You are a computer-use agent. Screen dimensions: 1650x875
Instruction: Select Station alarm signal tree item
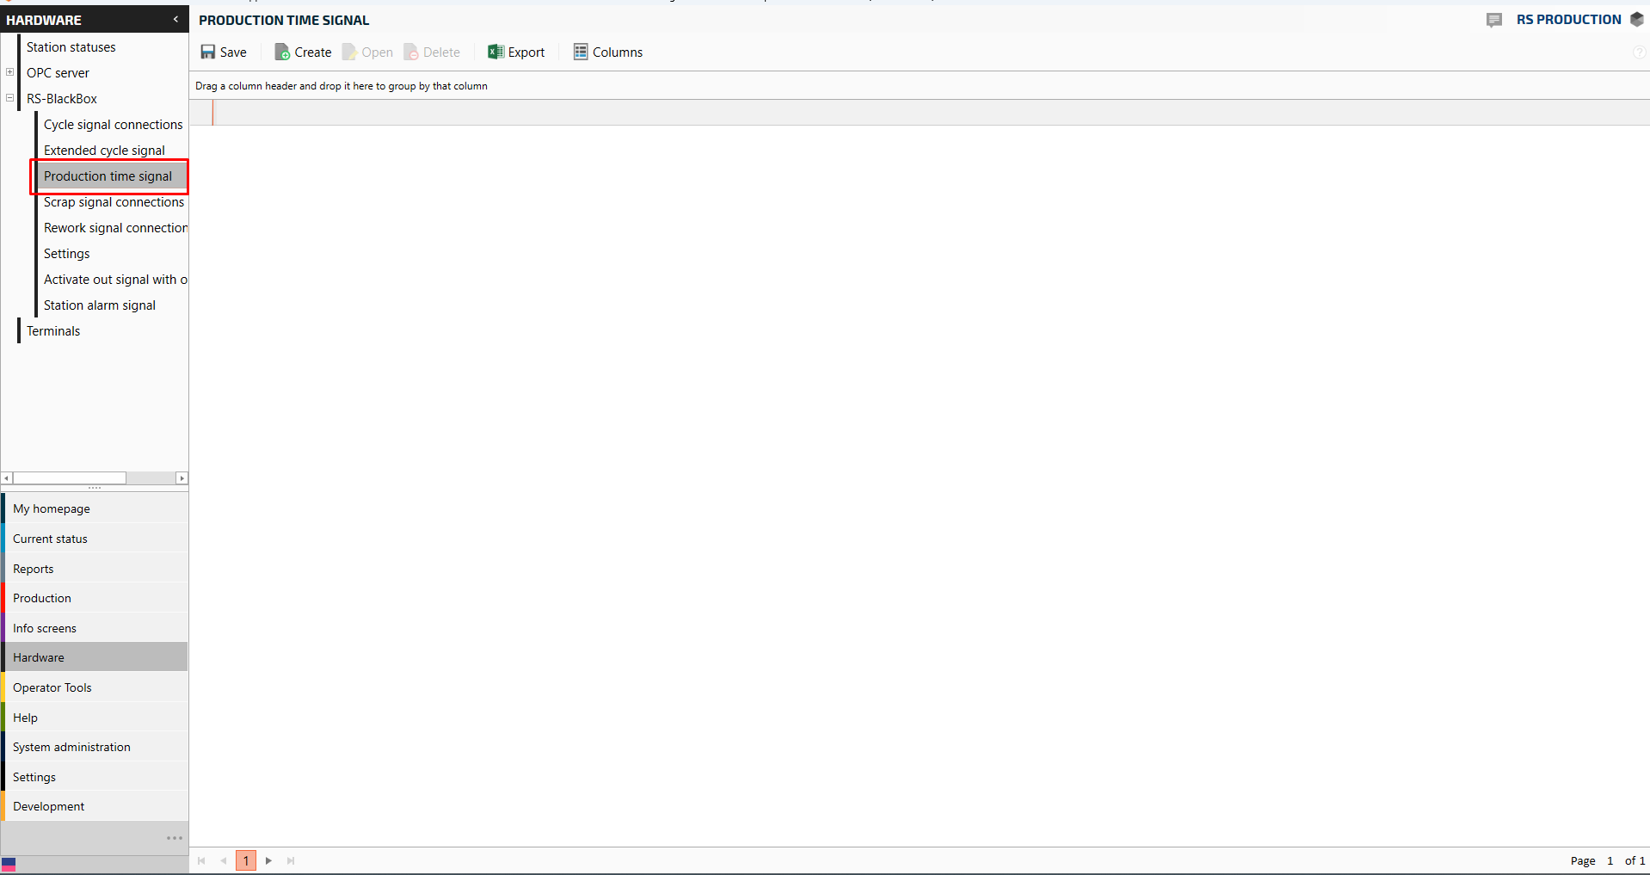(100, 305)
